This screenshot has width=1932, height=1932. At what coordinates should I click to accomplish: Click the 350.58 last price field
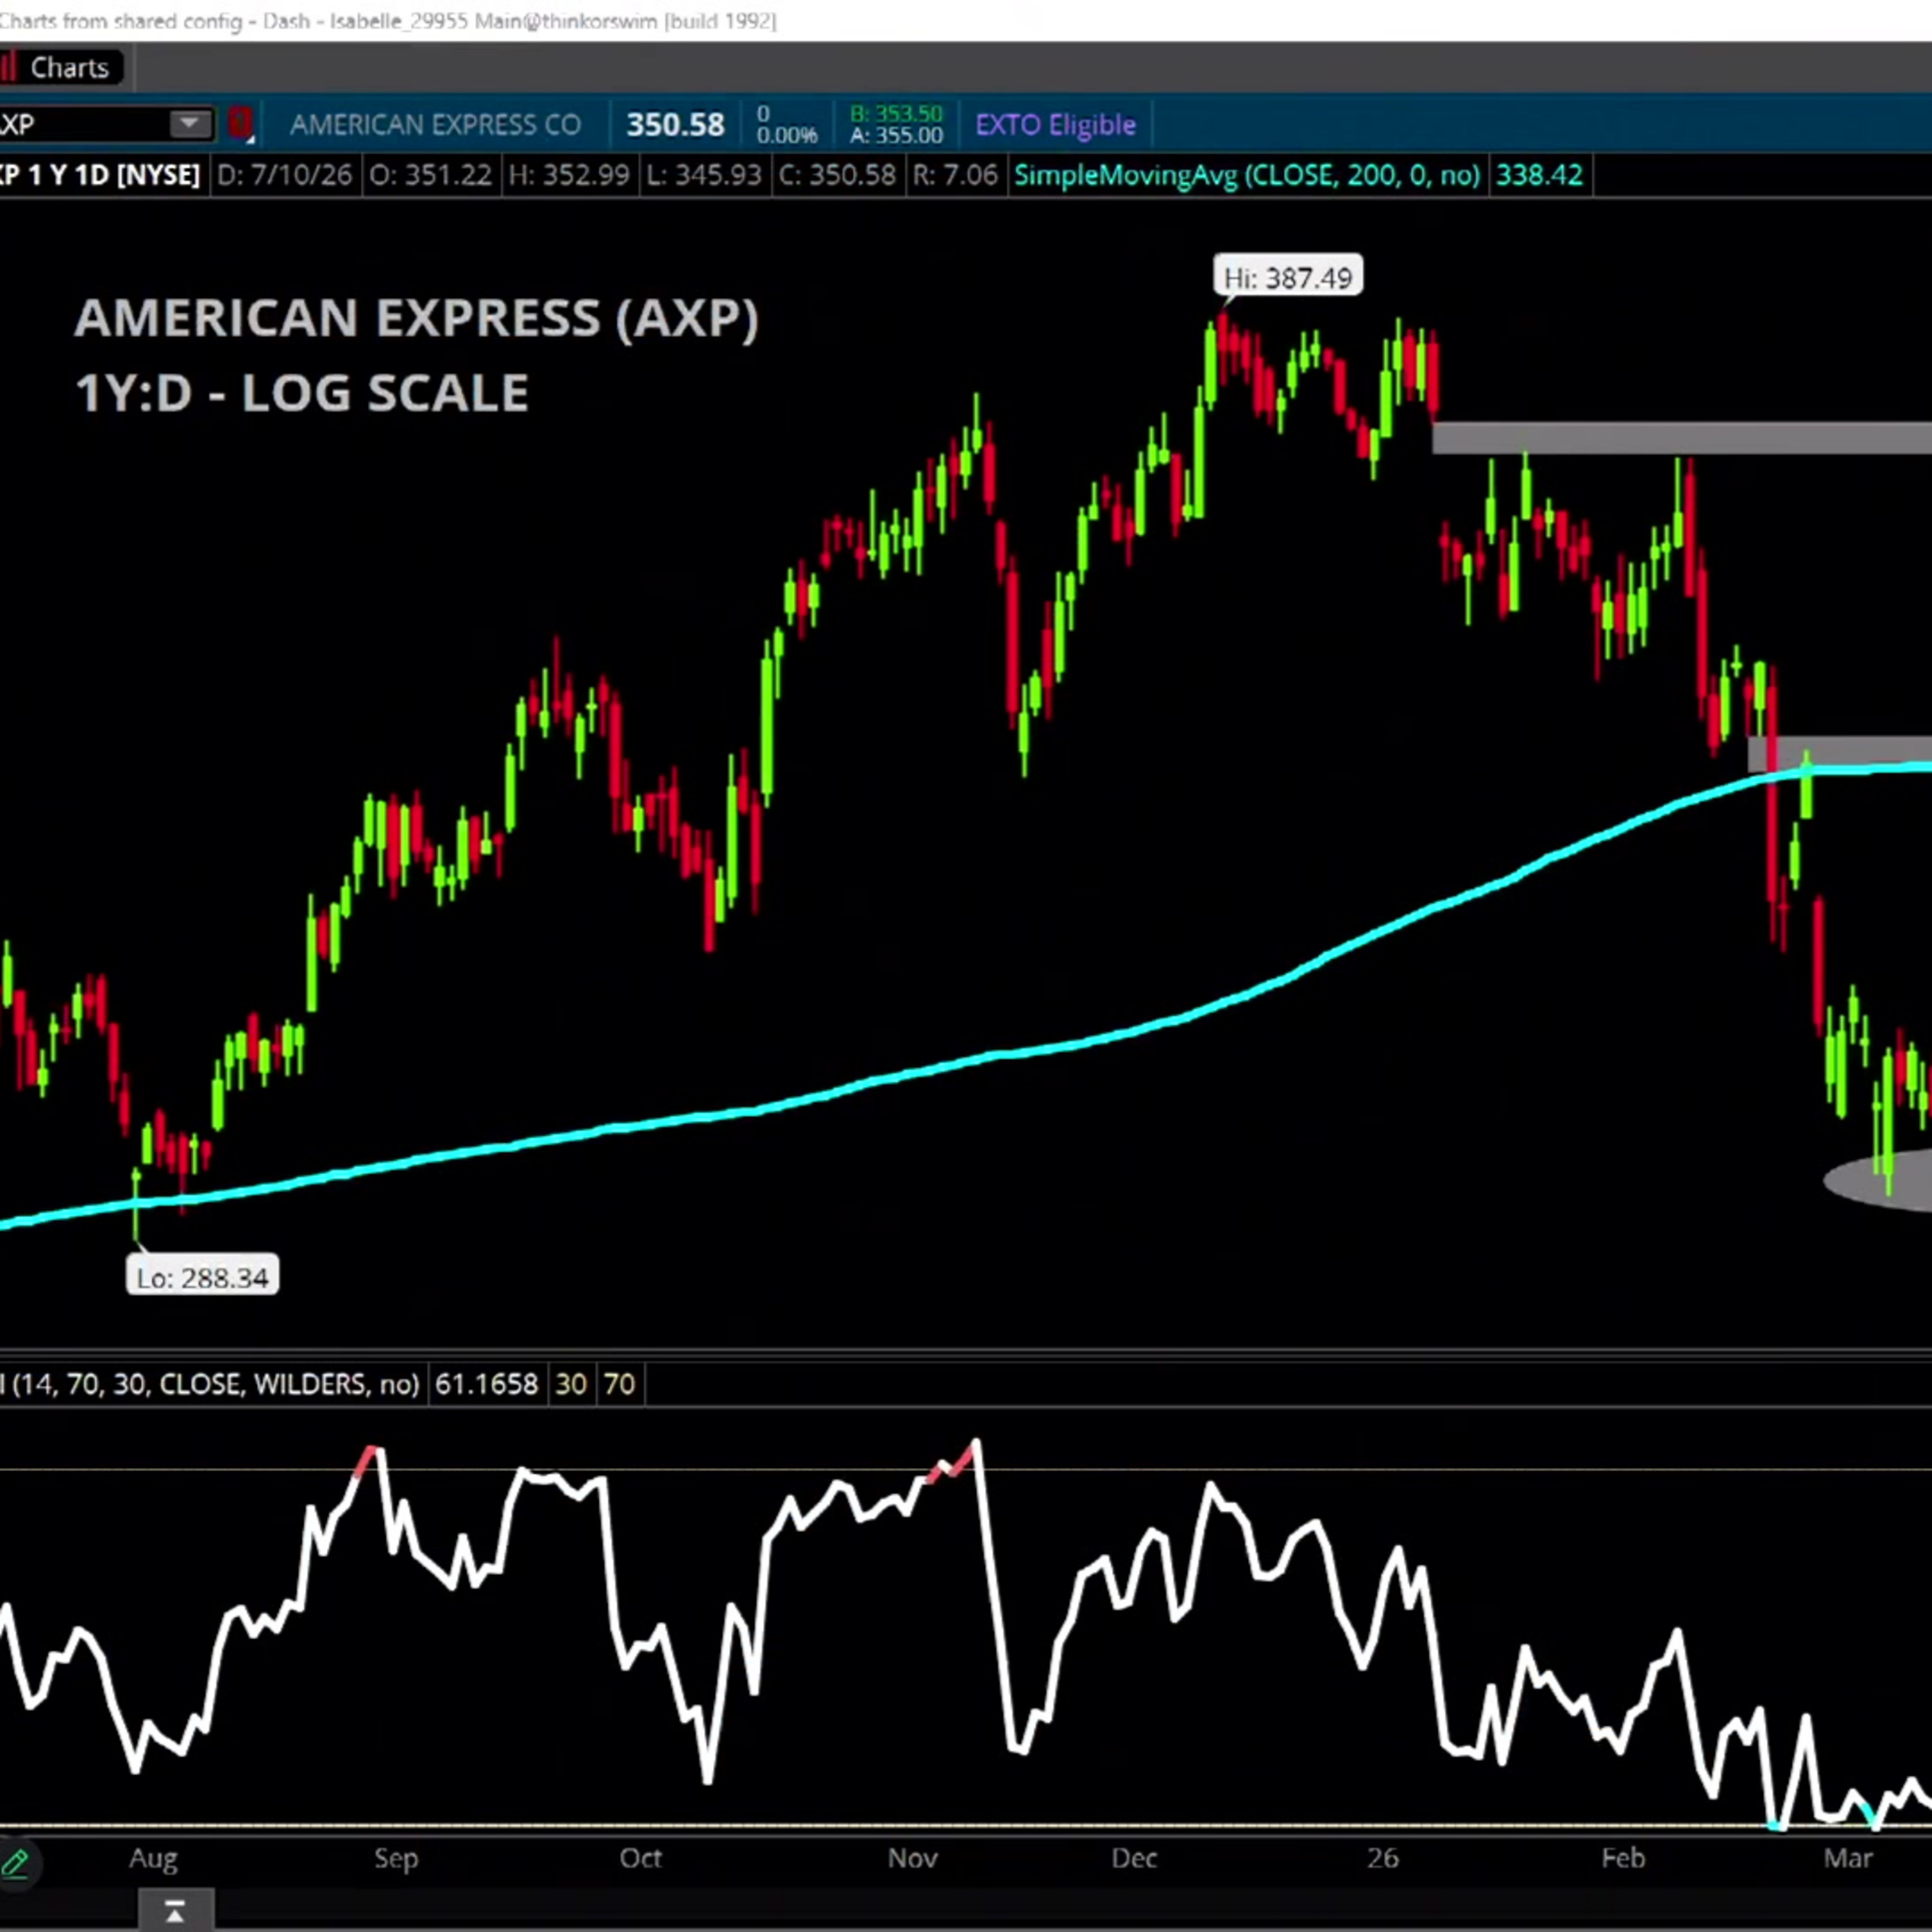point(675,125)
